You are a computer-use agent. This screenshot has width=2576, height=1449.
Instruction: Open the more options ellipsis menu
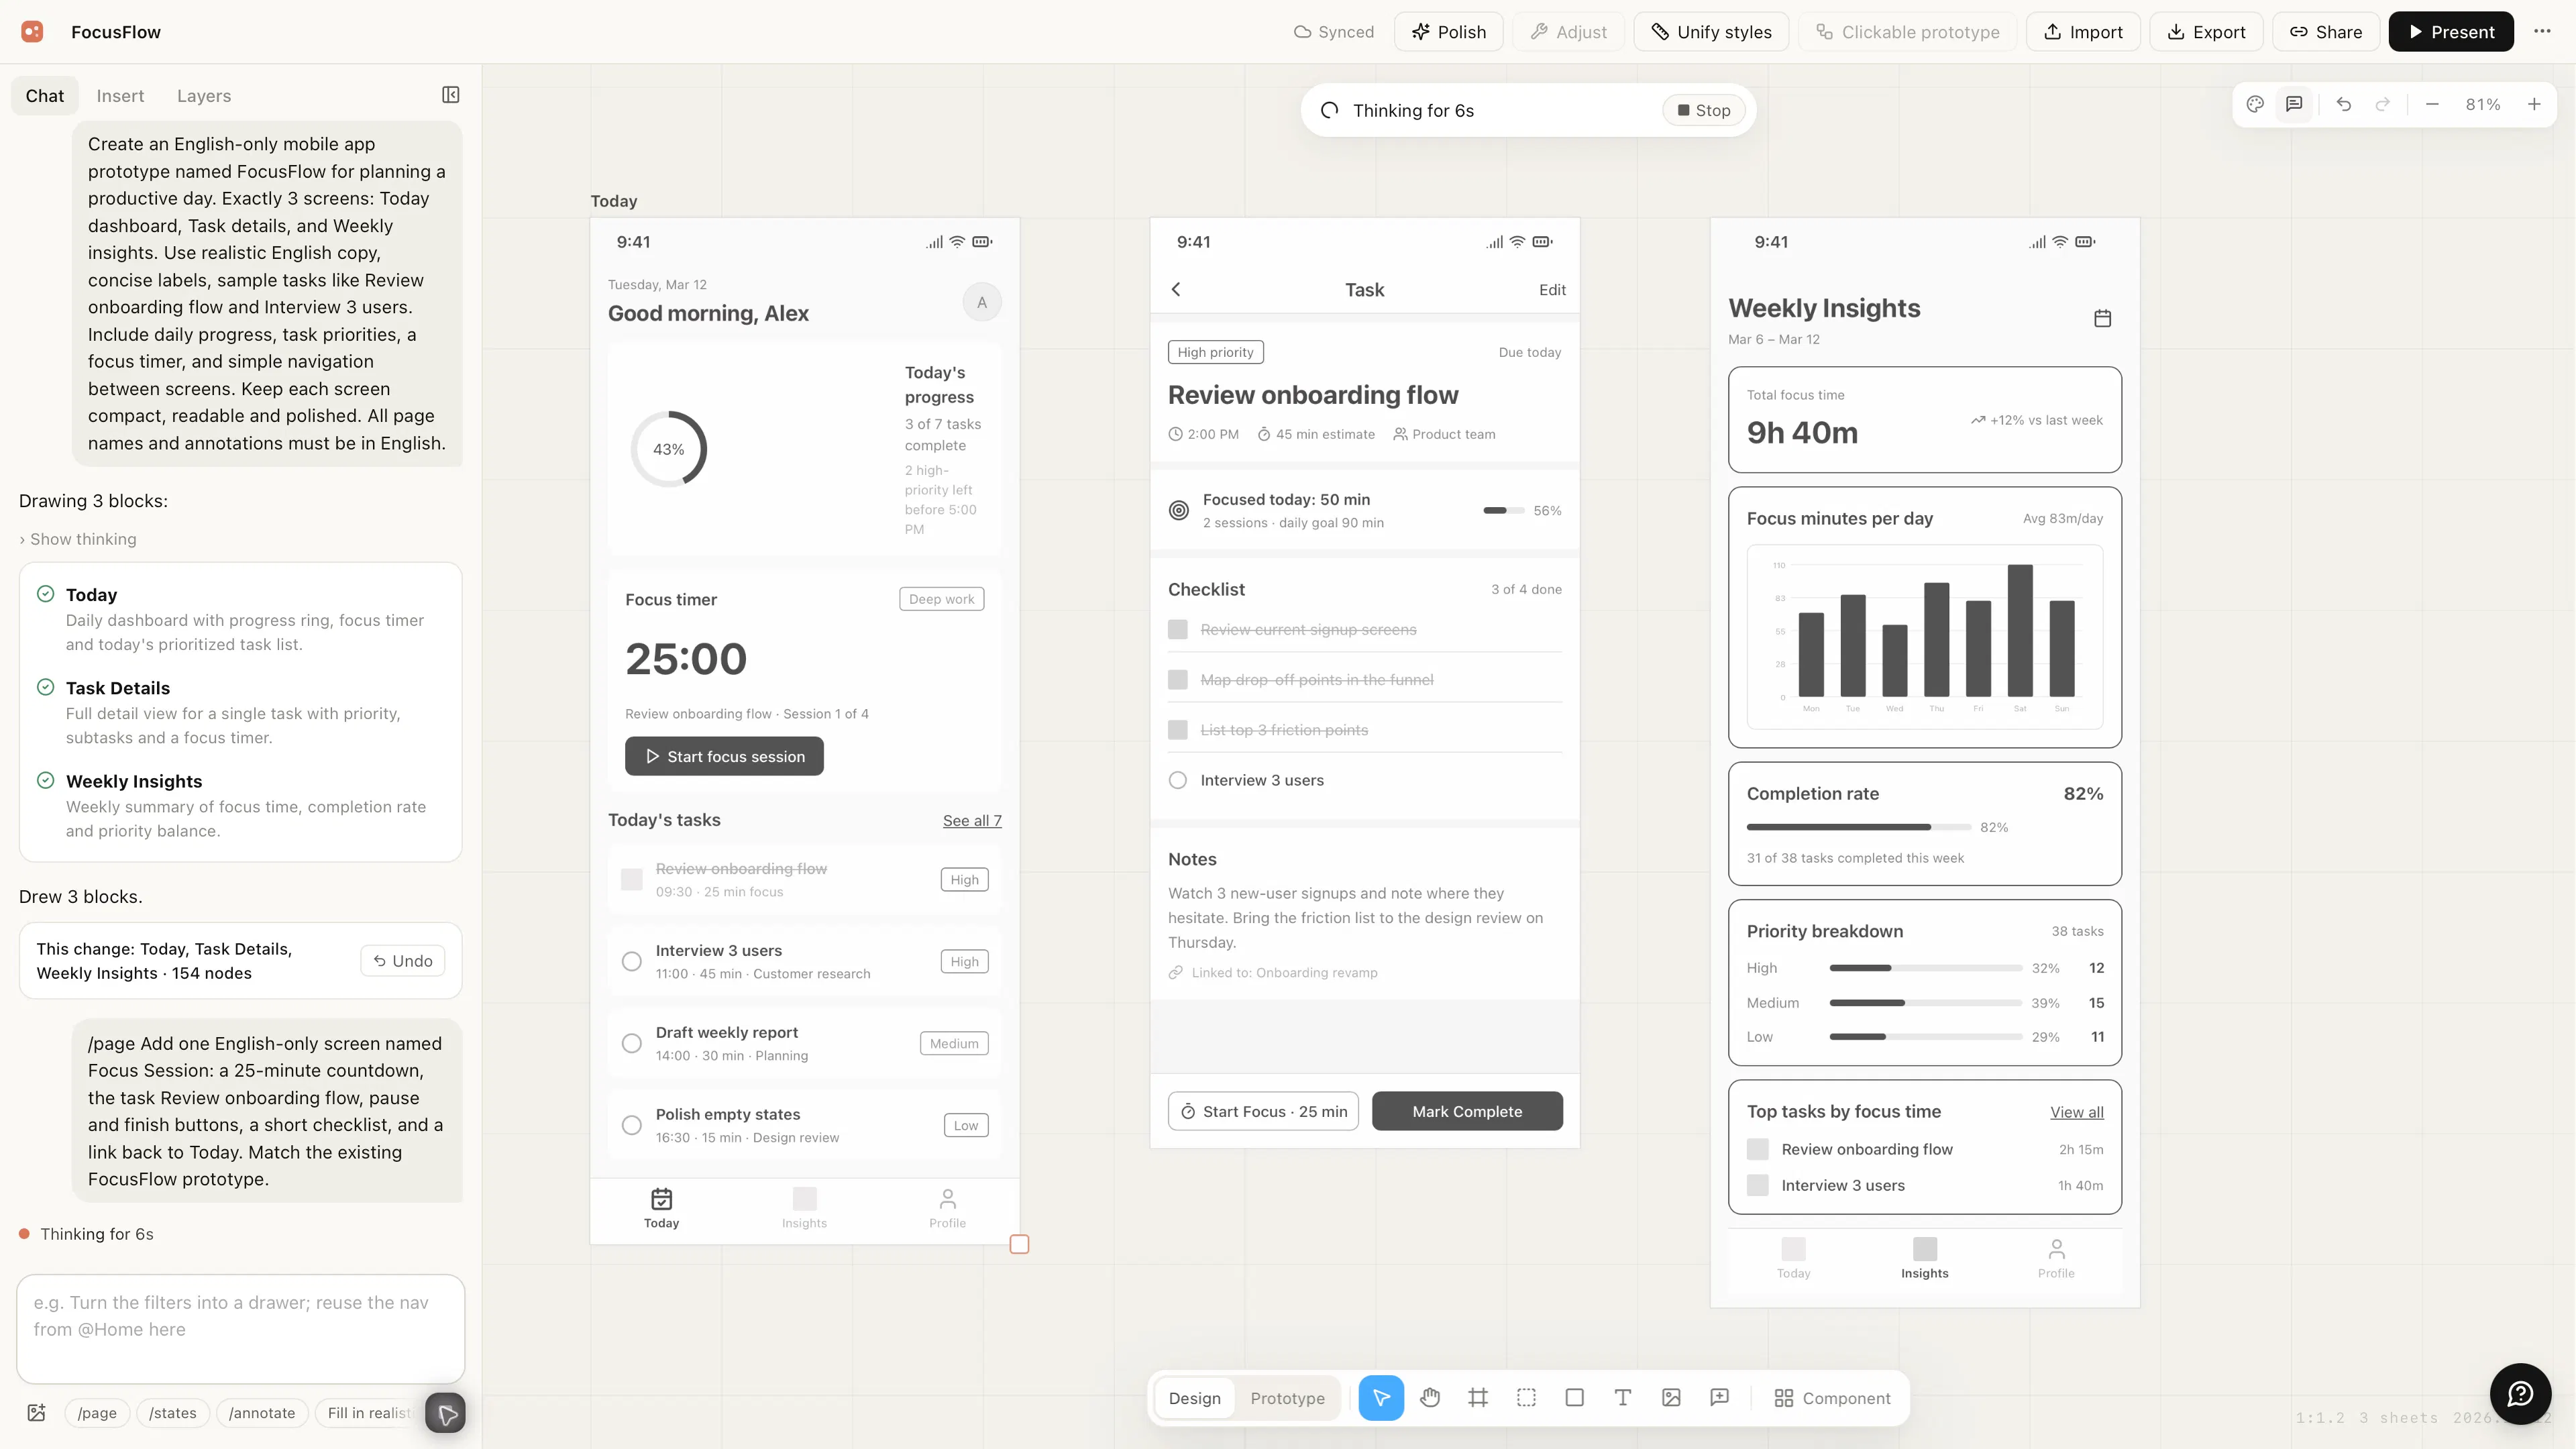pos(2542,32)
